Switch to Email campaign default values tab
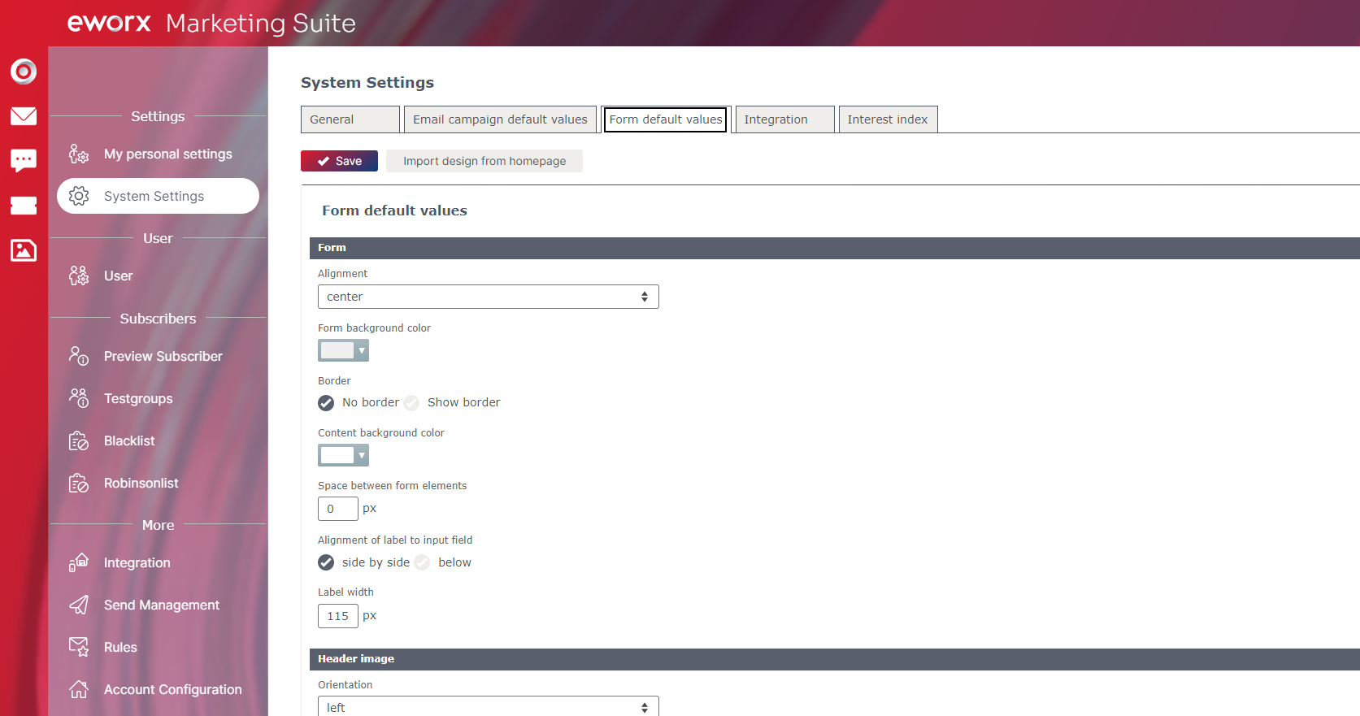 [500, 119]
